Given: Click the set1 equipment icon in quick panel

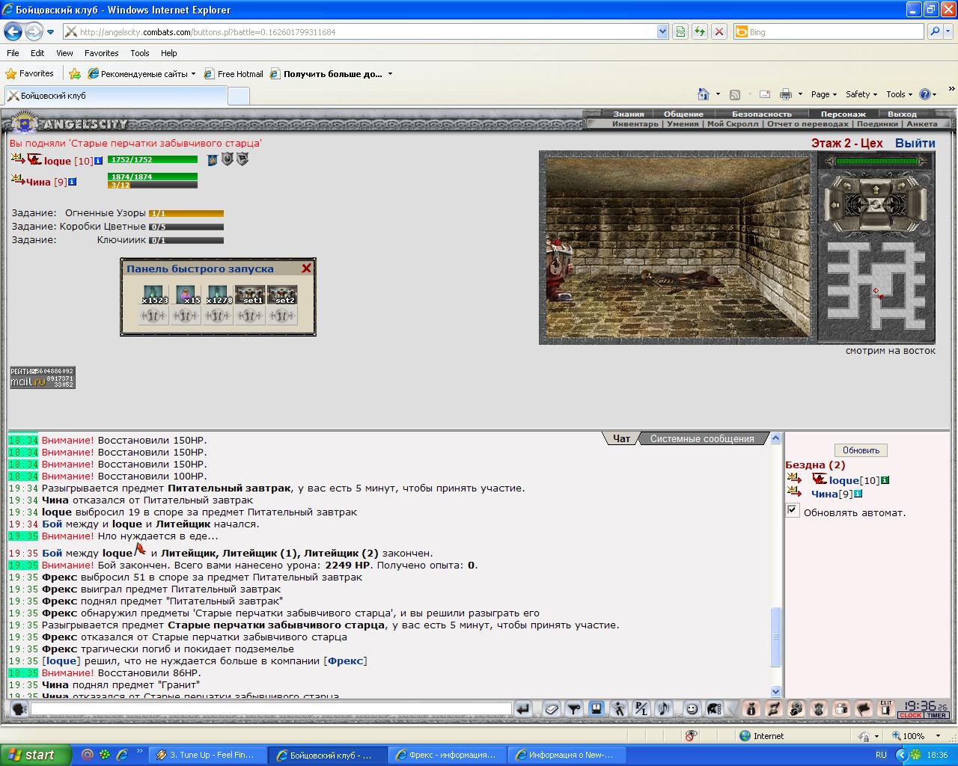Looking at the screenshot, I should pos(250,294).
